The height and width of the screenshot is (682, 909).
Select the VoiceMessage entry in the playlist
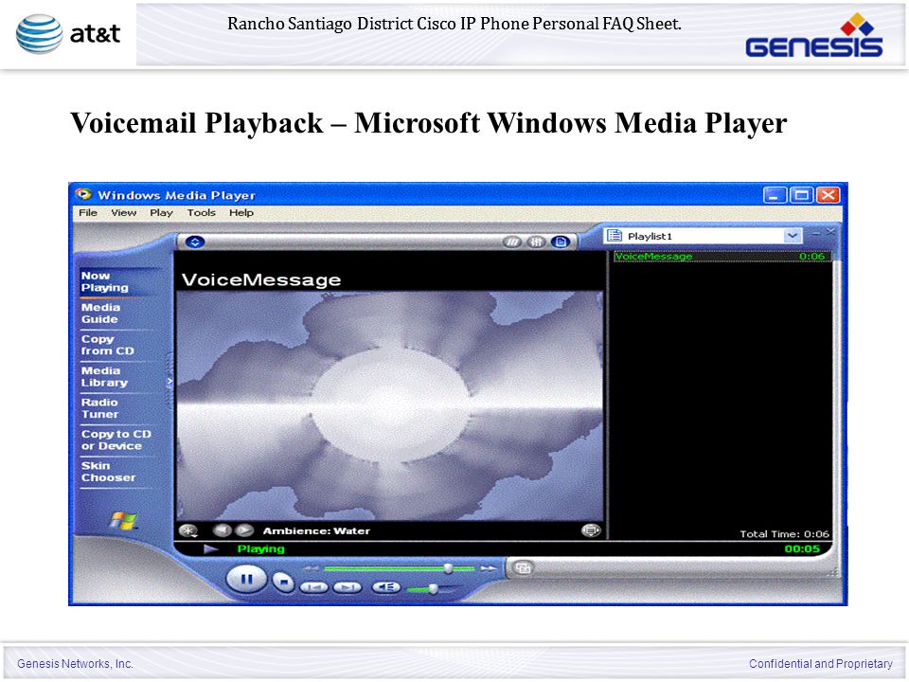722,257
